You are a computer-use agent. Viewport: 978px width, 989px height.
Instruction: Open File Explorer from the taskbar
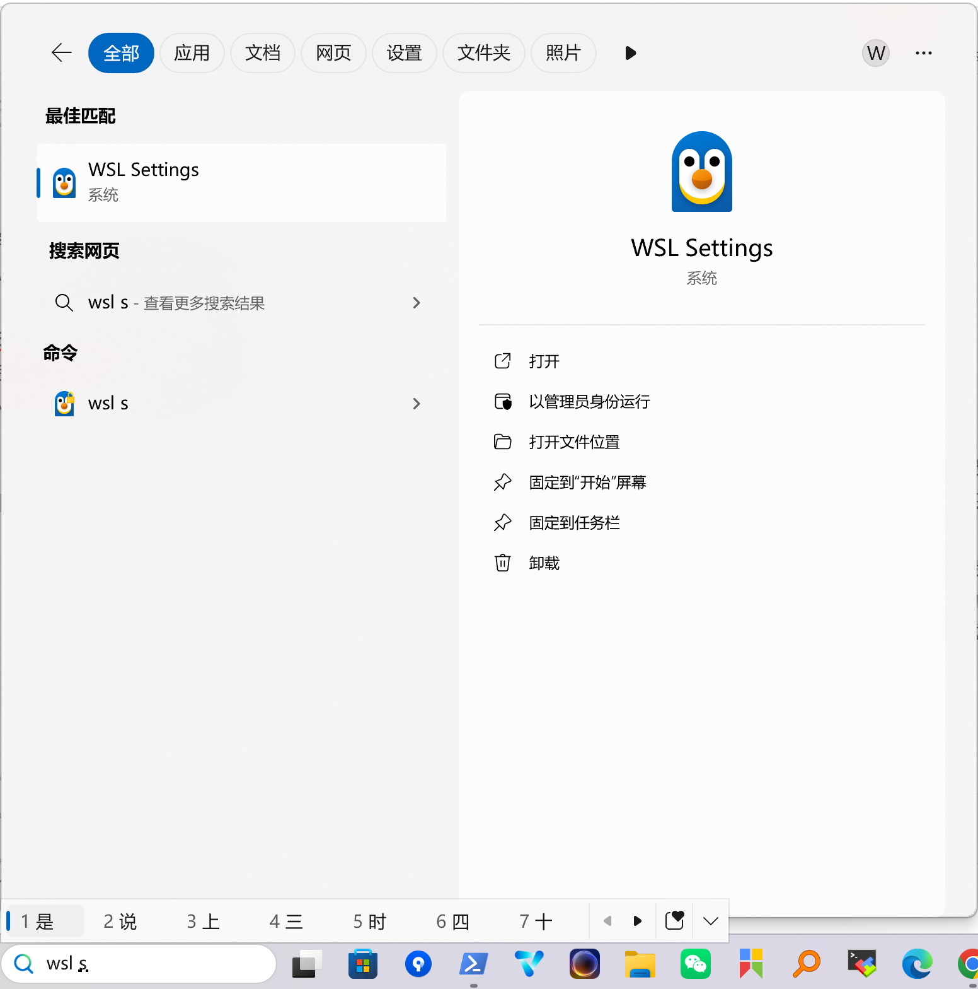click(x=640, y=964)
